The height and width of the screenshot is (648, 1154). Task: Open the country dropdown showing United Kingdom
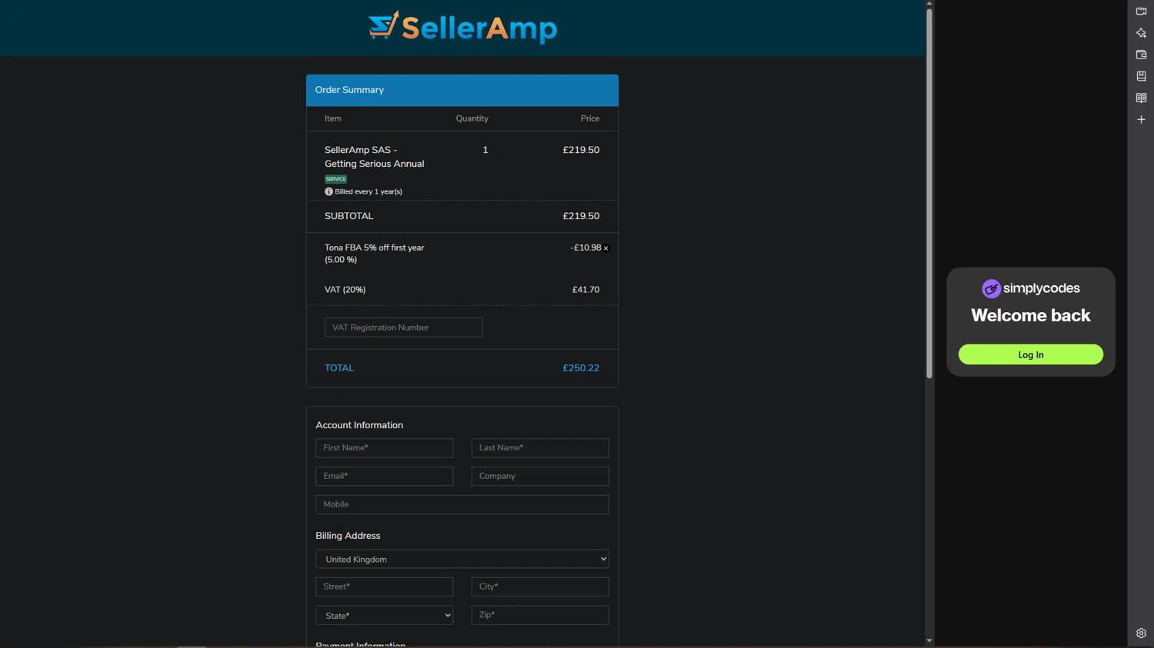pyautogui.click(x=462, y=559)
